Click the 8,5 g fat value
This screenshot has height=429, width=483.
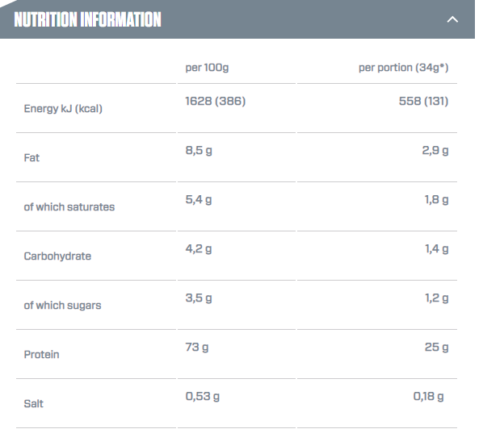click(x=199, y=150)
